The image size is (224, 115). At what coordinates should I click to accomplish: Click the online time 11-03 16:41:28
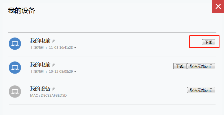coord(61,48)
